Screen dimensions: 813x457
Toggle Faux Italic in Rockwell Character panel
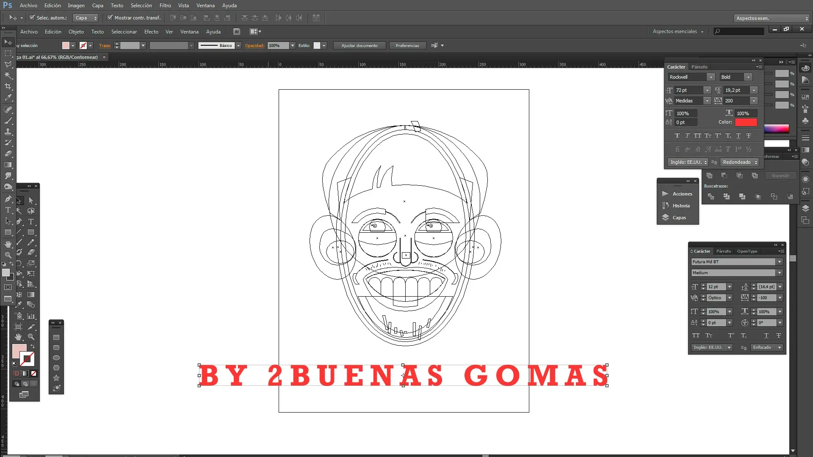click(x=687, y=135)
